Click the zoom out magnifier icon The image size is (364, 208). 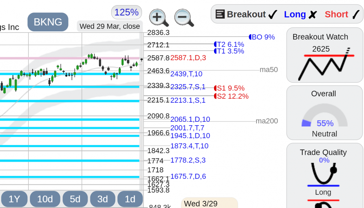click(x=184, y=17)
